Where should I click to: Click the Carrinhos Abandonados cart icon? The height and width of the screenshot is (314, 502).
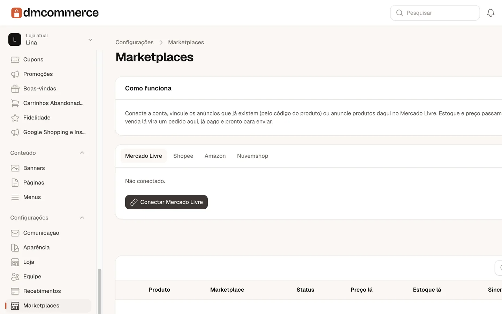tap(15, 103)
